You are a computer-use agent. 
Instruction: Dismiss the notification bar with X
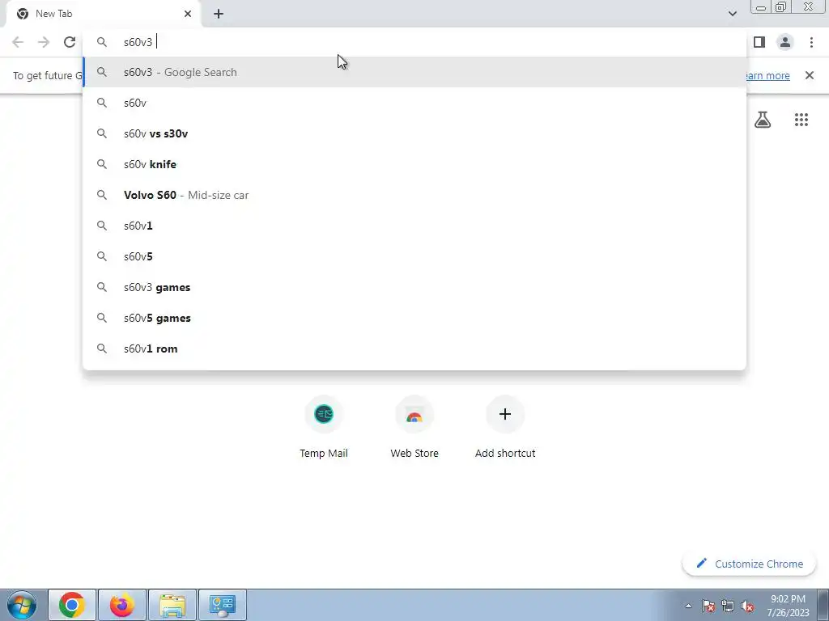(x=810, y=75)
